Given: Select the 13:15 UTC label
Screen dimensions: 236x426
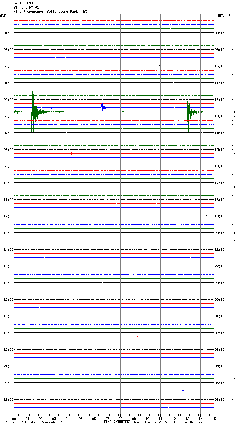Looking at the screenshot, I should coord(220,116).
